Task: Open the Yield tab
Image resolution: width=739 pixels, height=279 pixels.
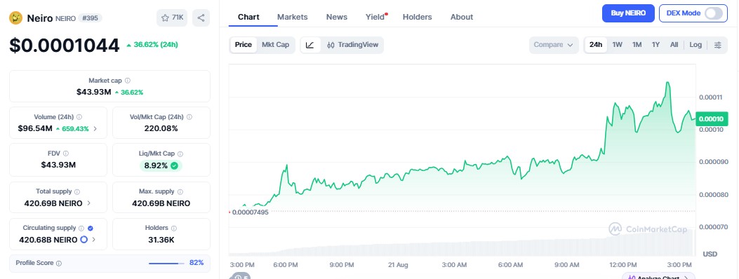Action: pyautogui.click(x=375, y=17)
